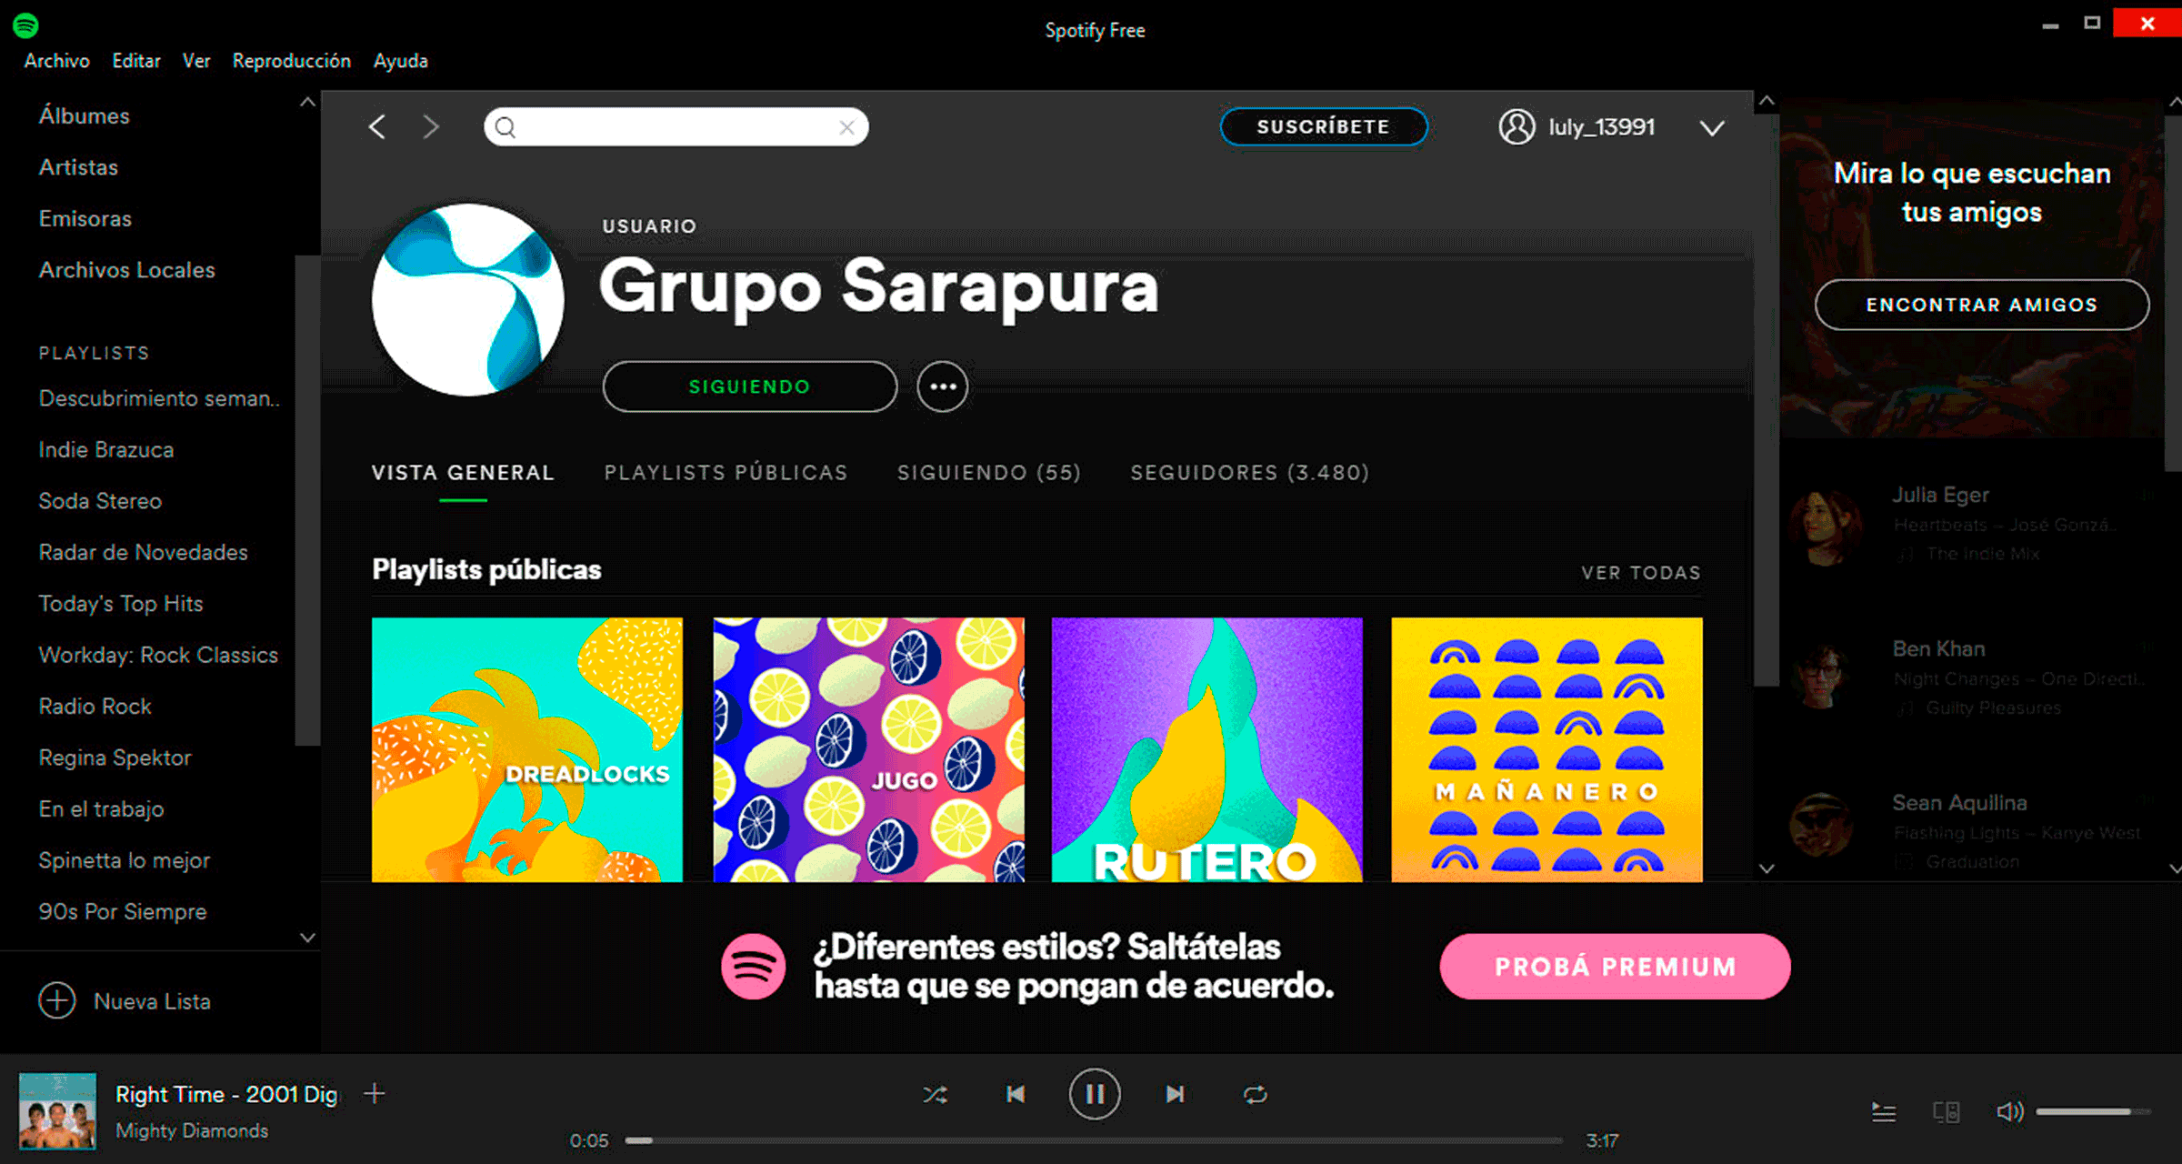Click the Nueva Lista plus icon
The height and width of the screenshot is (1164, 2182).
[57, 1000]
